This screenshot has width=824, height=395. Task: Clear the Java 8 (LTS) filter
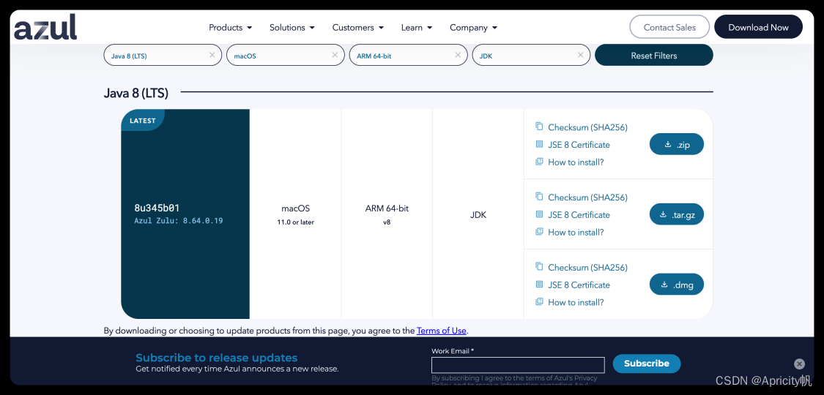[x=212, y=55]
